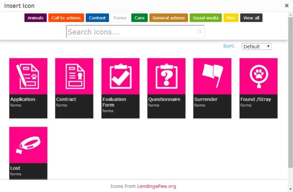
Task: Click the scrollbar down arrow
Action: pyautogui.click(x=290, y=189)
